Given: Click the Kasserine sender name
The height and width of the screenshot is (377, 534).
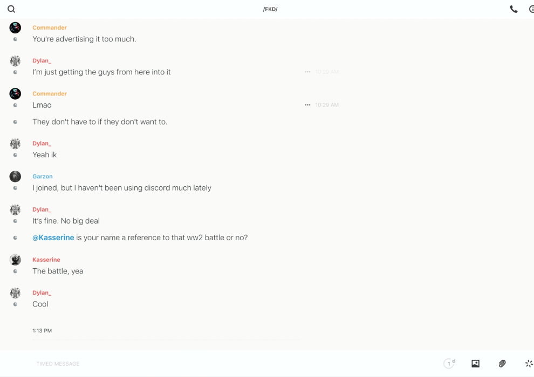Looking at the screenshot, I should 46,260.
